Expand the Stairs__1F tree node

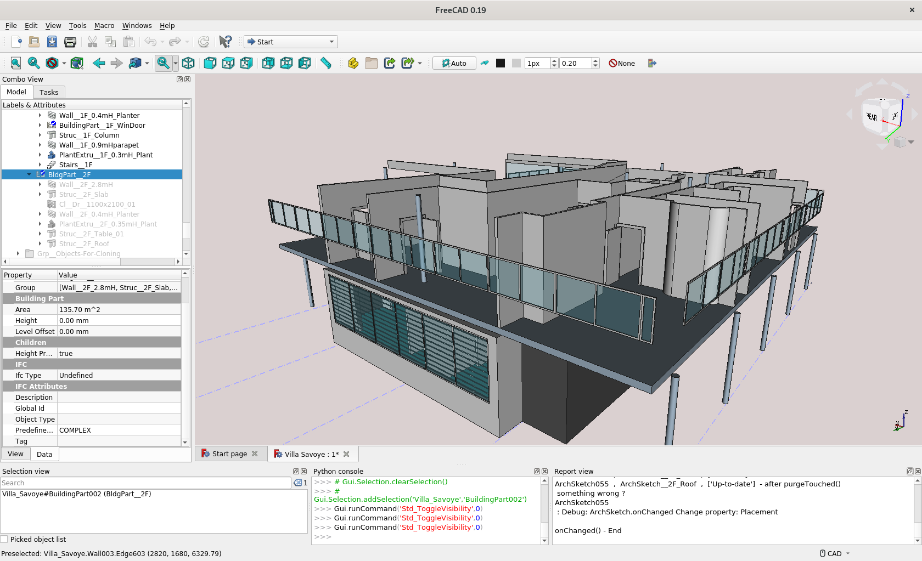tap(40, 165)
